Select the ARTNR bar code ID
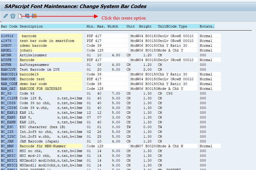256x170 pixels. tap(9, 55)
